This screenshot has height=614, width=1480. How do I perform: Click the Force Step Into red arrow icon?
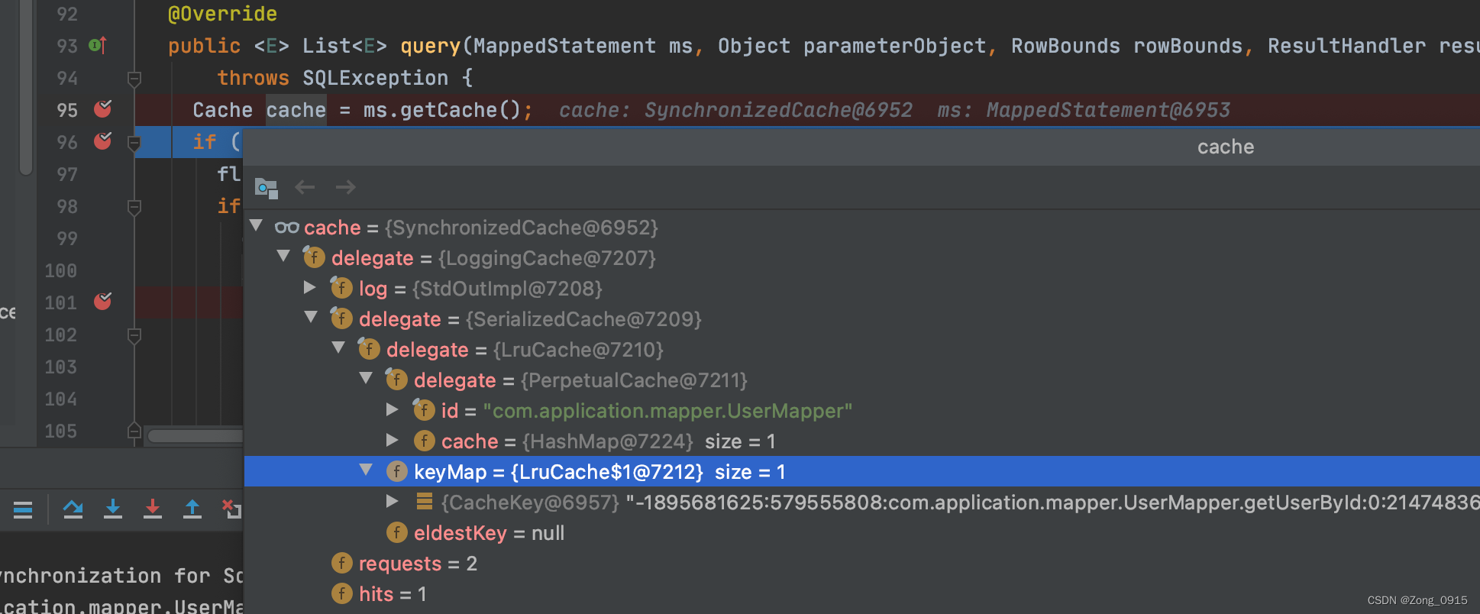(x=153, y=509)
